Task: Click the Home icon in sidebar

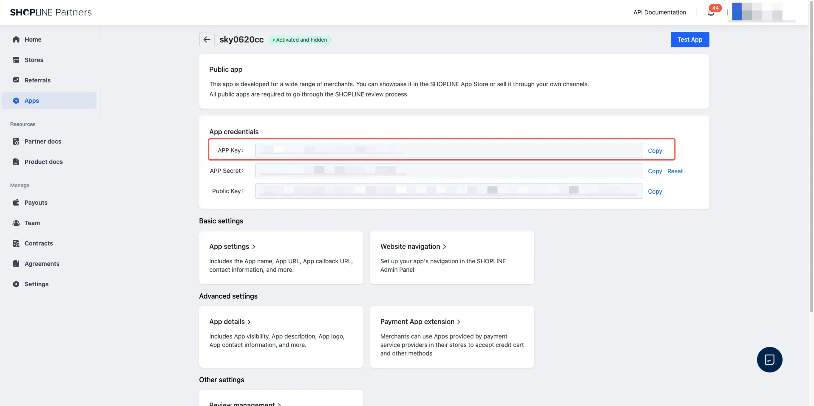Action: tap(16, 39)
